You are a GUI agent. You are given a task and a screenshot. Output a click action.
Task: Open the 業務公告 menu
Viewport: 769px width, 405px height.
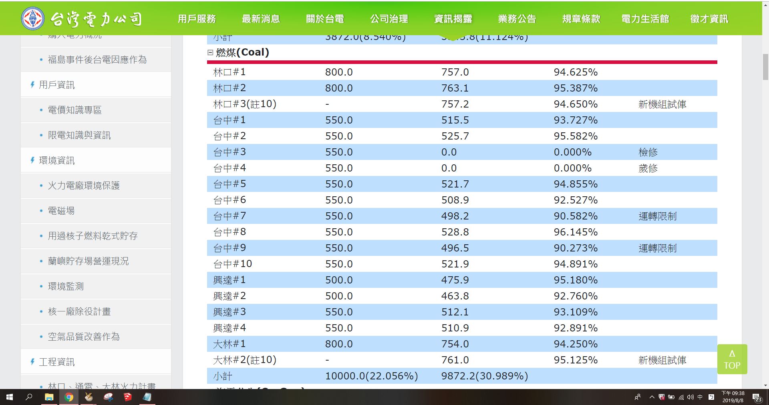pyautogui.click(x=517, y=19)
